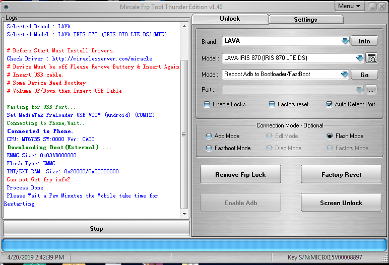Screen dimensions: 389x265
Task: Click the logs scroll down arrow
Action: tap(184, 214)
